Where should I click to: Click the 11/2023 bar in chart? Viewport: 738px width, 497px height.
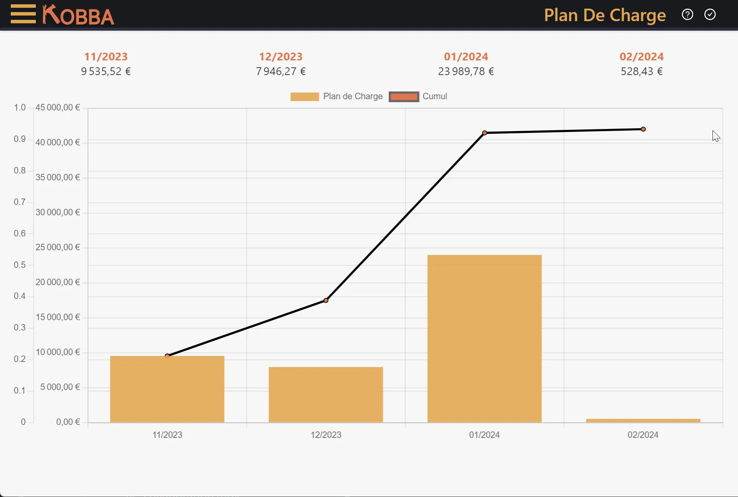click(x=167, y=389)
